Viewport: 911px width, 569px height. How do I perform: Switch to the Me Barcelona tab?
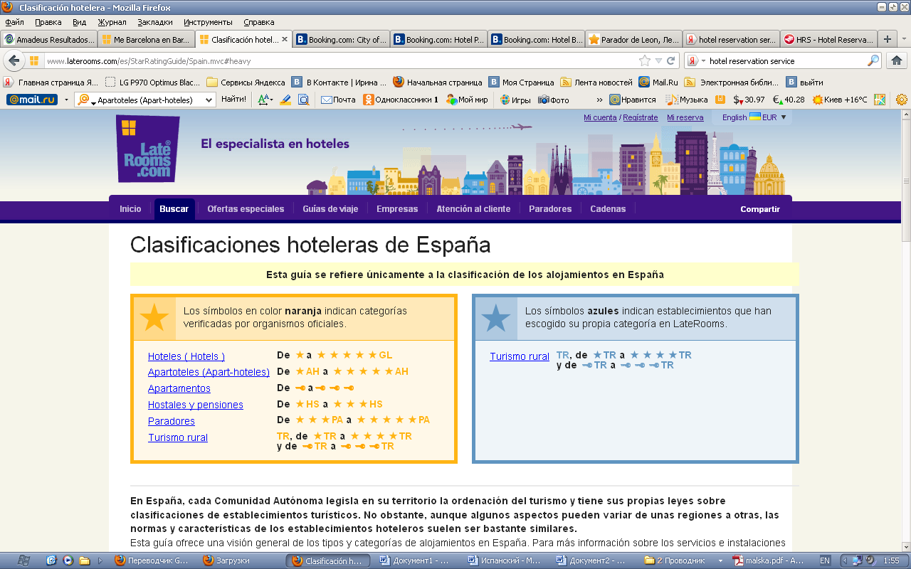tap(146, 40)
